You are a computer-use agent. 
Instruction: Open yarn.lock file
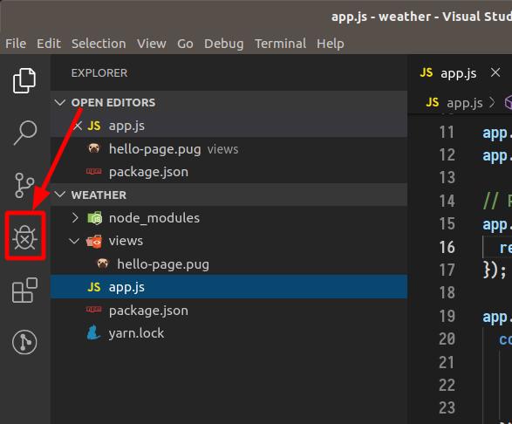pos(229,333)
